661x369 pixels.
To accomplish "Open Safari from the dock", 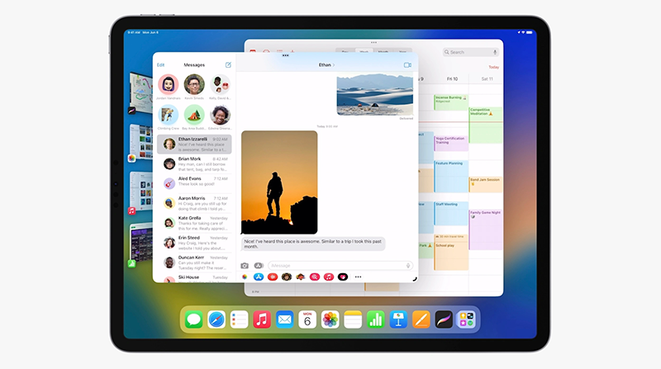I will [216, 319].
